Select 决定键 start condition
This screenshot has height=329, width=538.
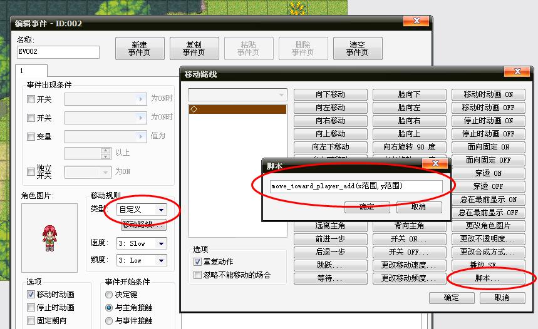[x=109, y=295]
